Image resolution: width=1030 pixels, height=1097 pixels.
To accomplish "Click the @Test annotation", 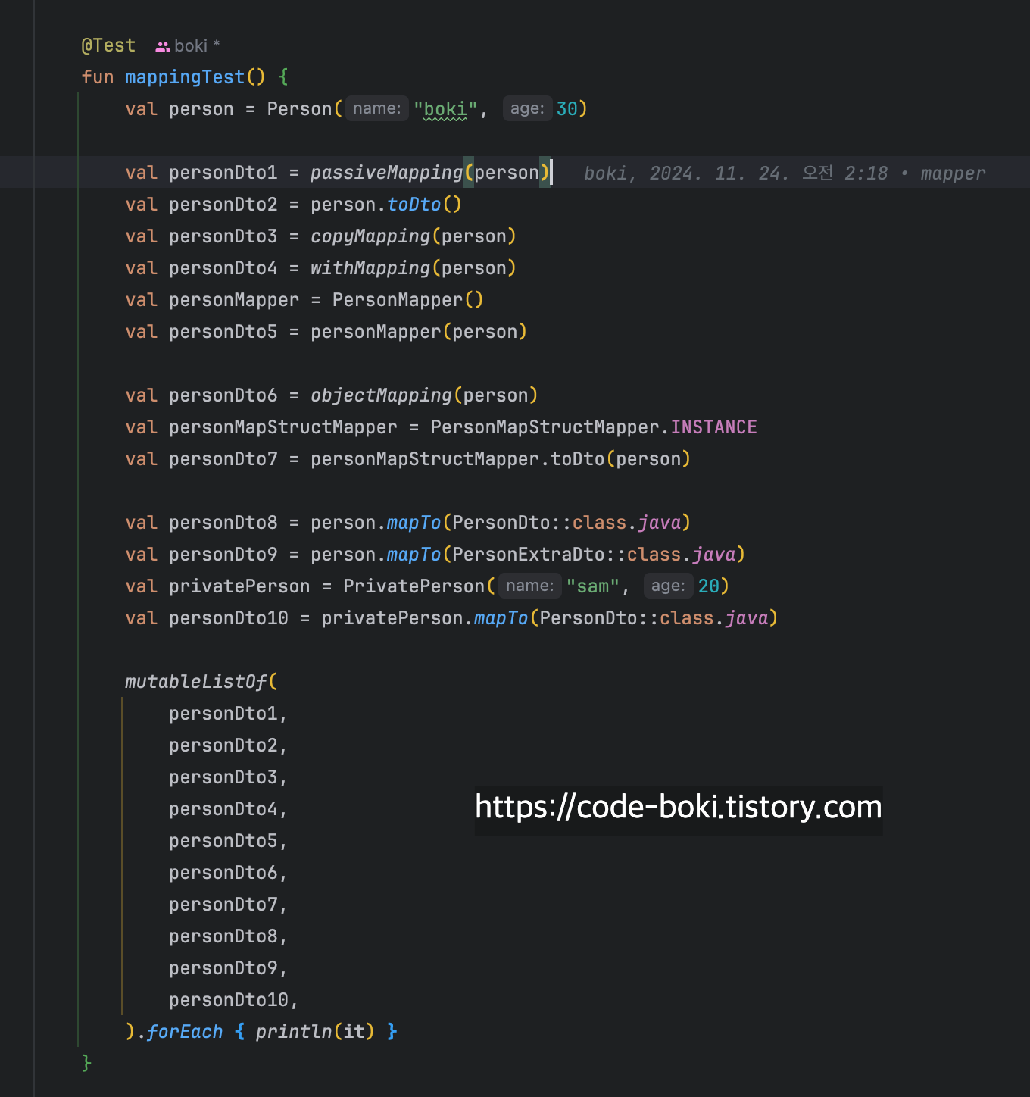I will 108,45.
